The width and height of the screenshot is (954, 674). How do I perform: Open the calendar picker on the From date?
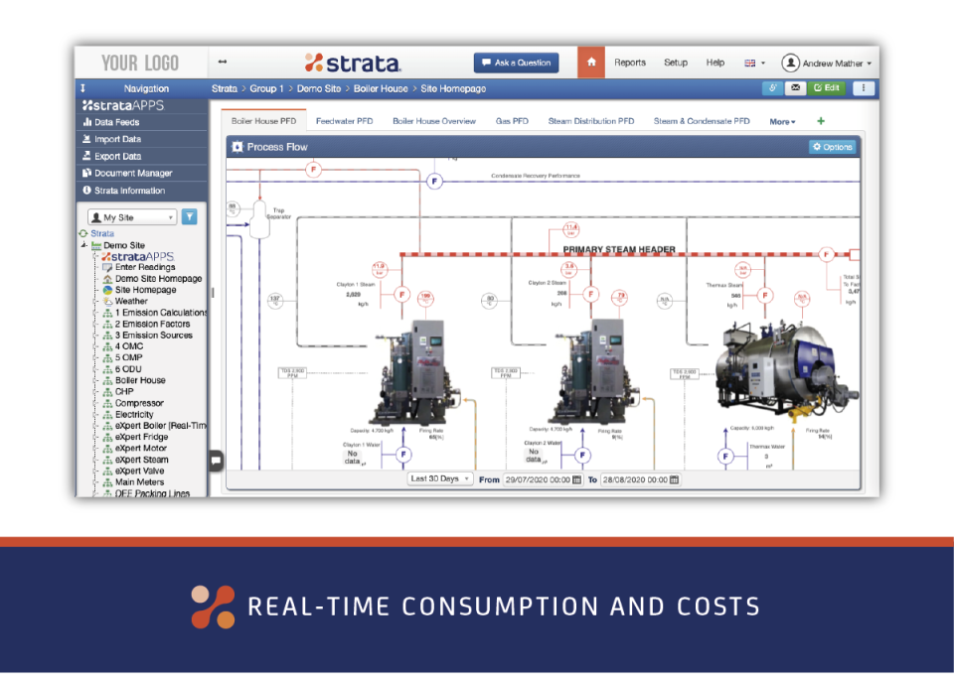point(577,478)
